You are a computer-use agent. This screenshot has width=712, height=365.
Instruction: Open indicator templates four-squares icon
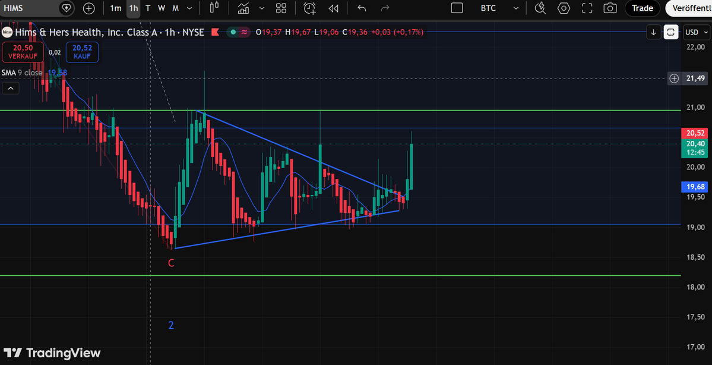click(x=281, y=8)
